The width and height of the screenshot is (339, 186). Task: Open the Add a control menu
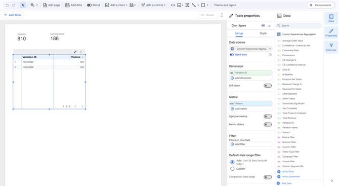point(153,5)
